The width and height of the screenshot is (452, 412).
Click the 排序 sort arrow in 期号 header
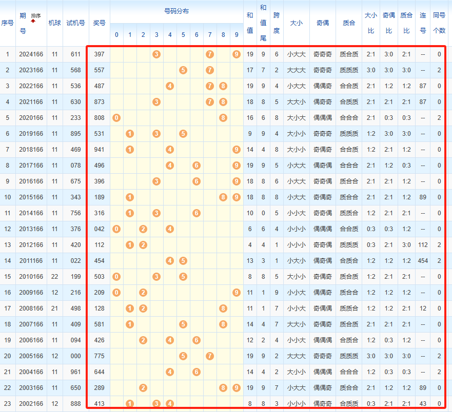[33, 21]
